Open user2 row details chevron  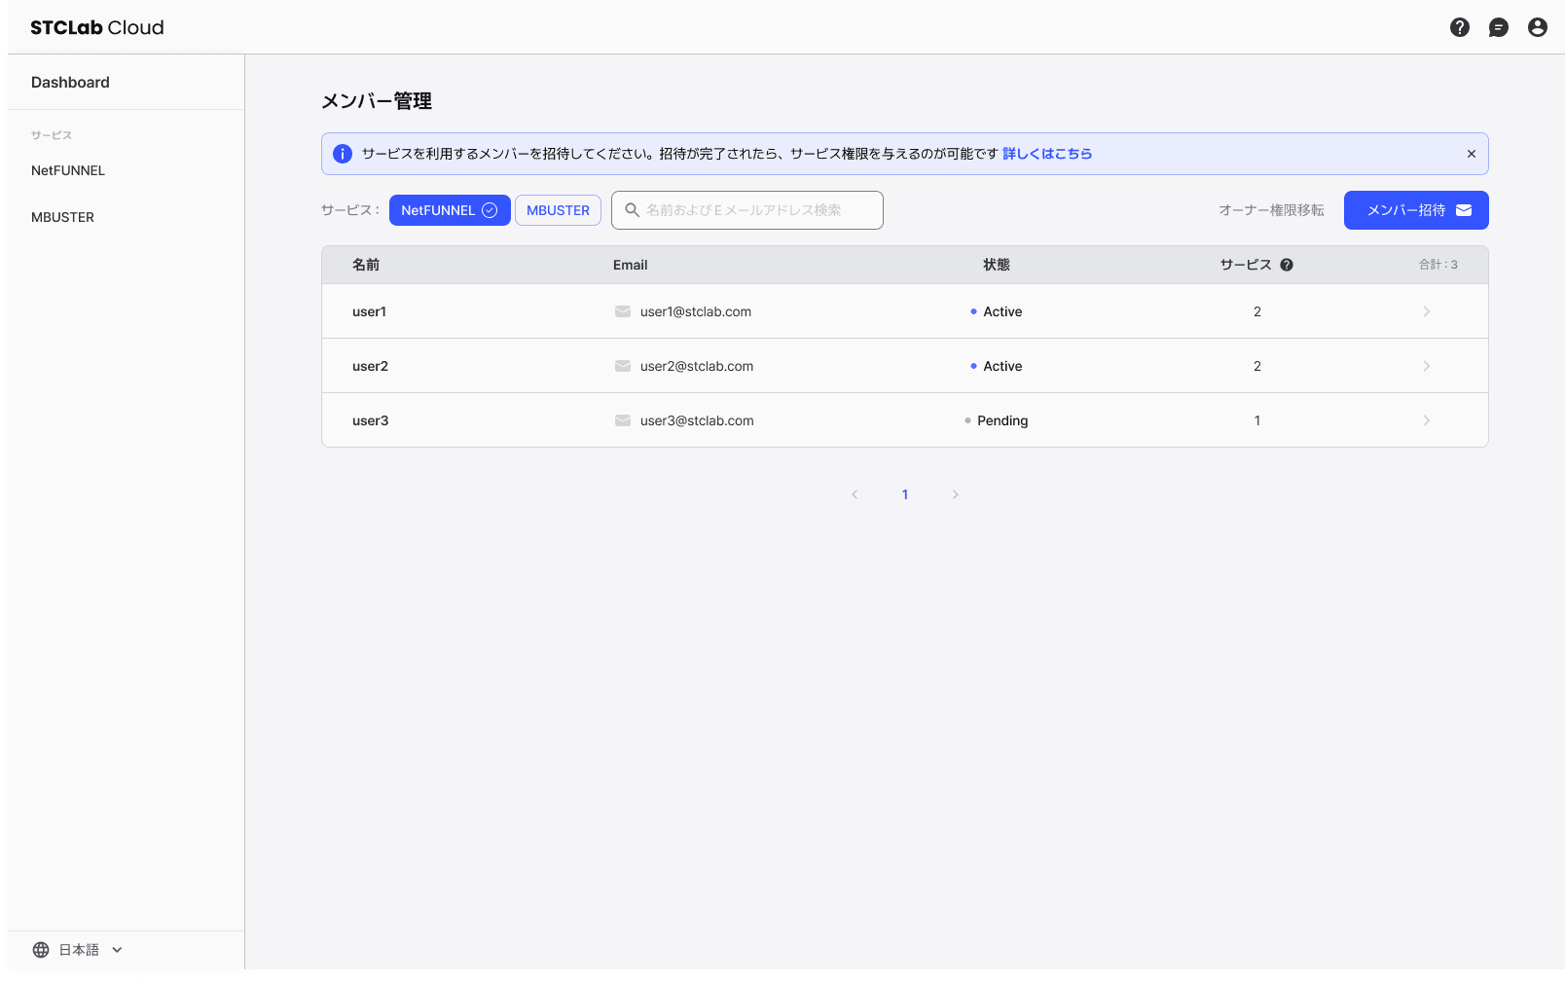coord(1426,366)
